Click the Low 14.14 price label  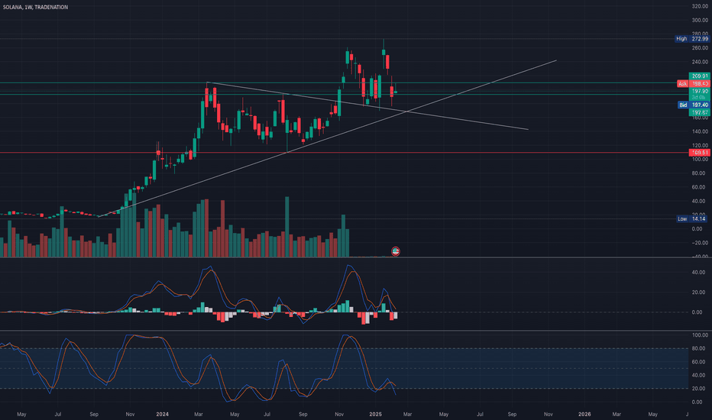692,219
